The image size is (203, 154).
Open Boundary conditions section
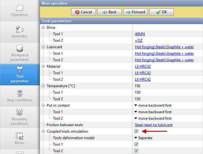tap(19, 117)
